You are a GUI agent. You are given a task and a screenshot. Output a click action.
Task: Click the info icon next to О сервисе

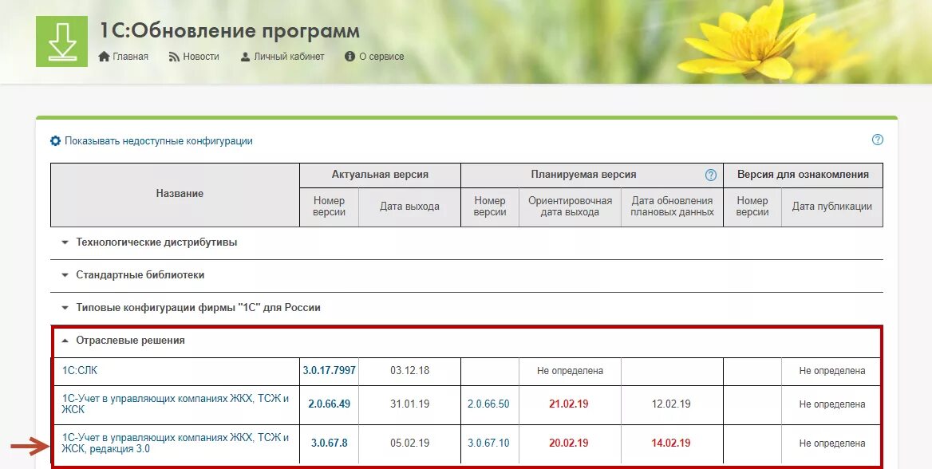349,56
